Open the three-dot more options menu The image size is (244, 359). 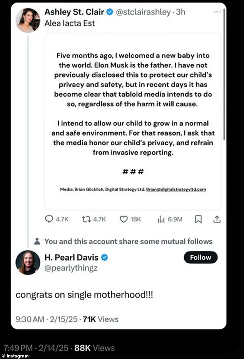point(217,12)
